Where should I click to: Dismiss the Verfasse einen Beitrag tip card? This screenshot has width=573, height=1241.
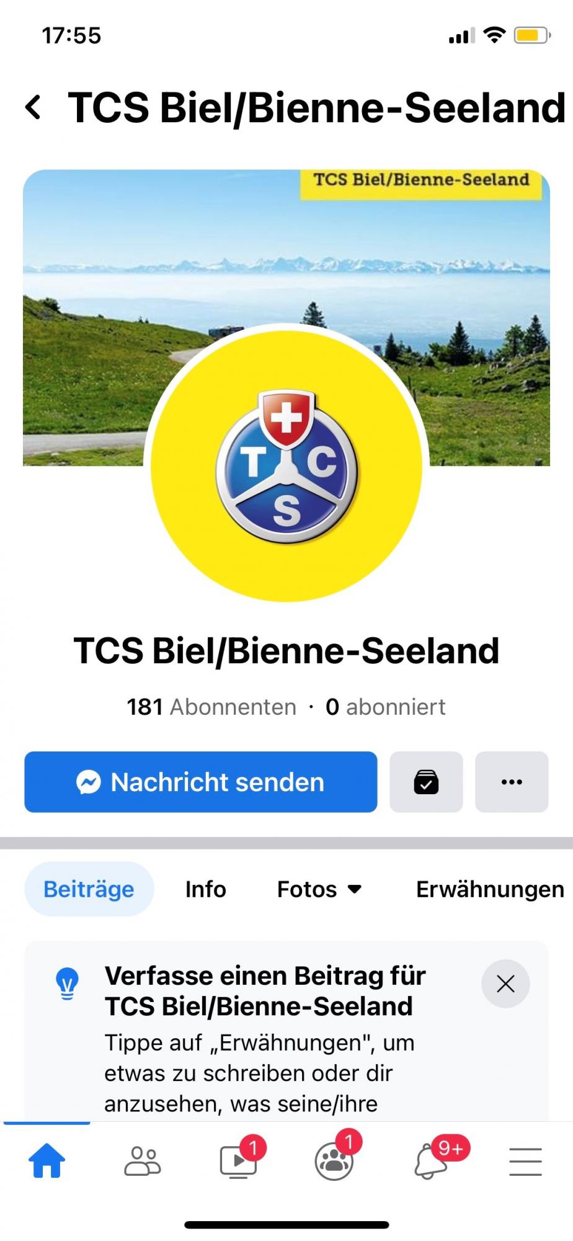pos(505,983)
